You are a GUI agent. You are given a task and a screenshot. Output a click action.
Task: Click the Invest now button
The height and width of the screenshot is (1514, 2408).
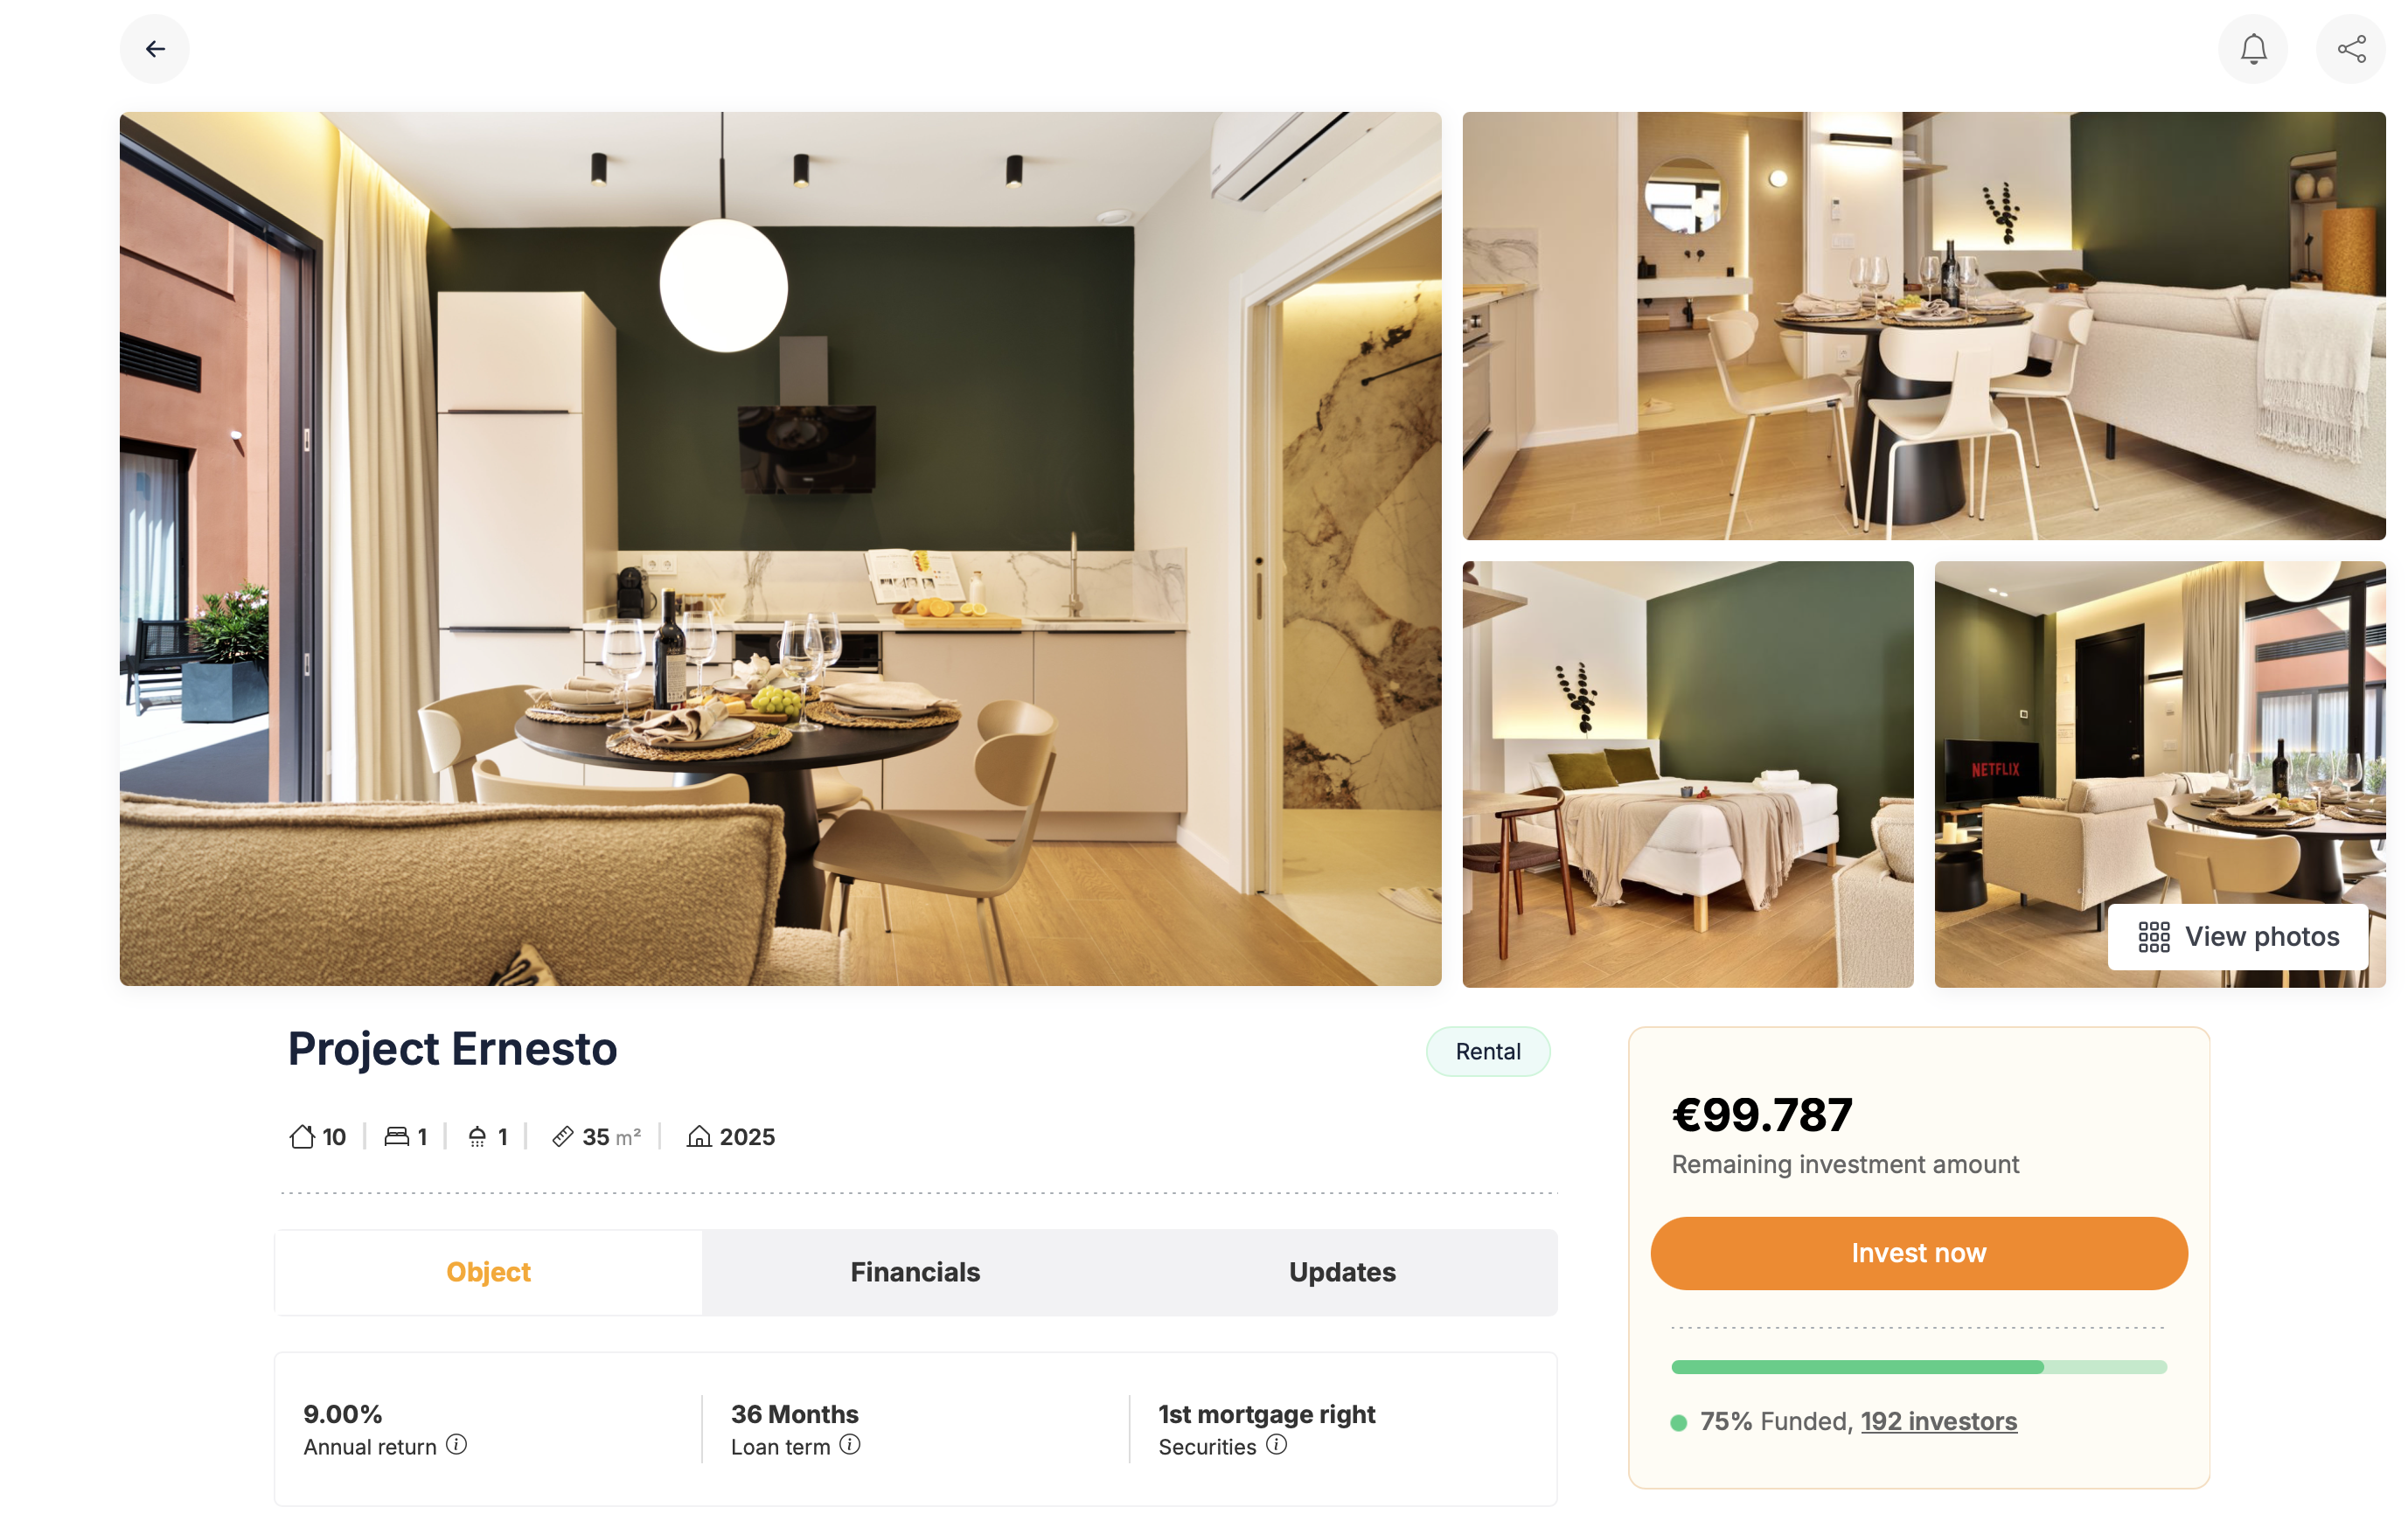coord(1919,1253)
